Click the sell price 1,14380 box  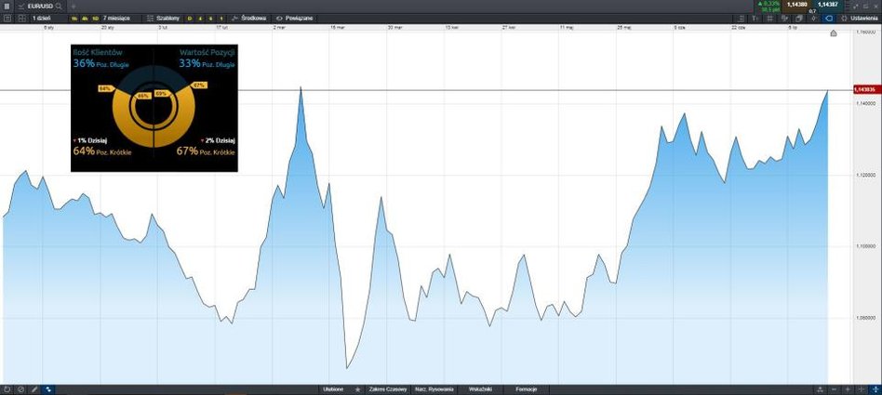pyautogui.click(x=797, y=6)
